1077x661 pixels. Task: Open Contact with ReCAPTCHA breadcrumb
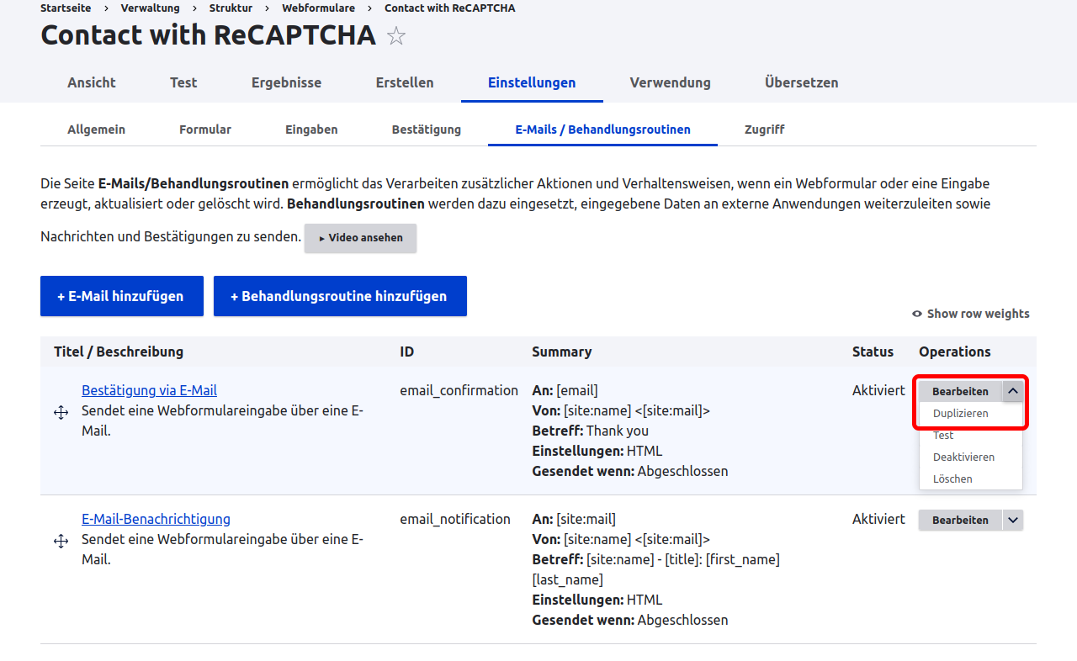(x=450, y=8)
